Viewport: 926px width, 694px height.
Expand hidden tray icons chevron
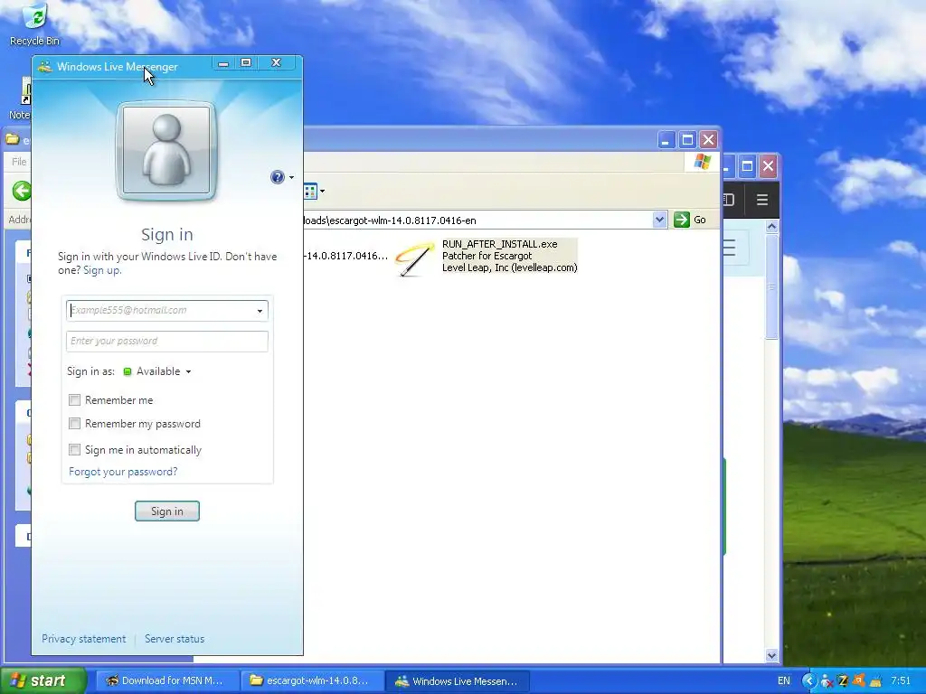pyautogui.click(x=808, y=680)
